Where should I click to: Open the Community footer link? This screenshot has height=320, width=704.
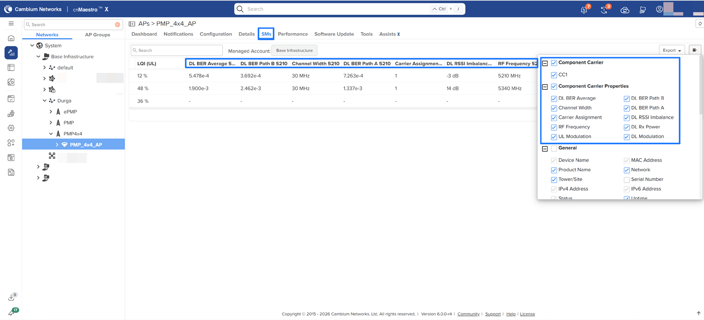click(468, 314)
